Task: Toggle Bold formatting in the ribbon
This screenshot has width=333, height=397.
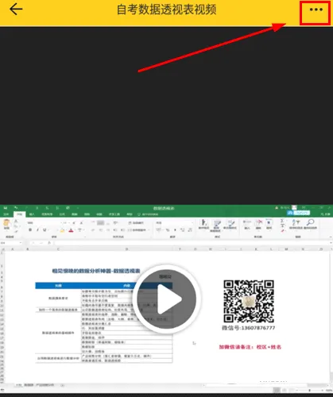Action: [x=30, y=230]
